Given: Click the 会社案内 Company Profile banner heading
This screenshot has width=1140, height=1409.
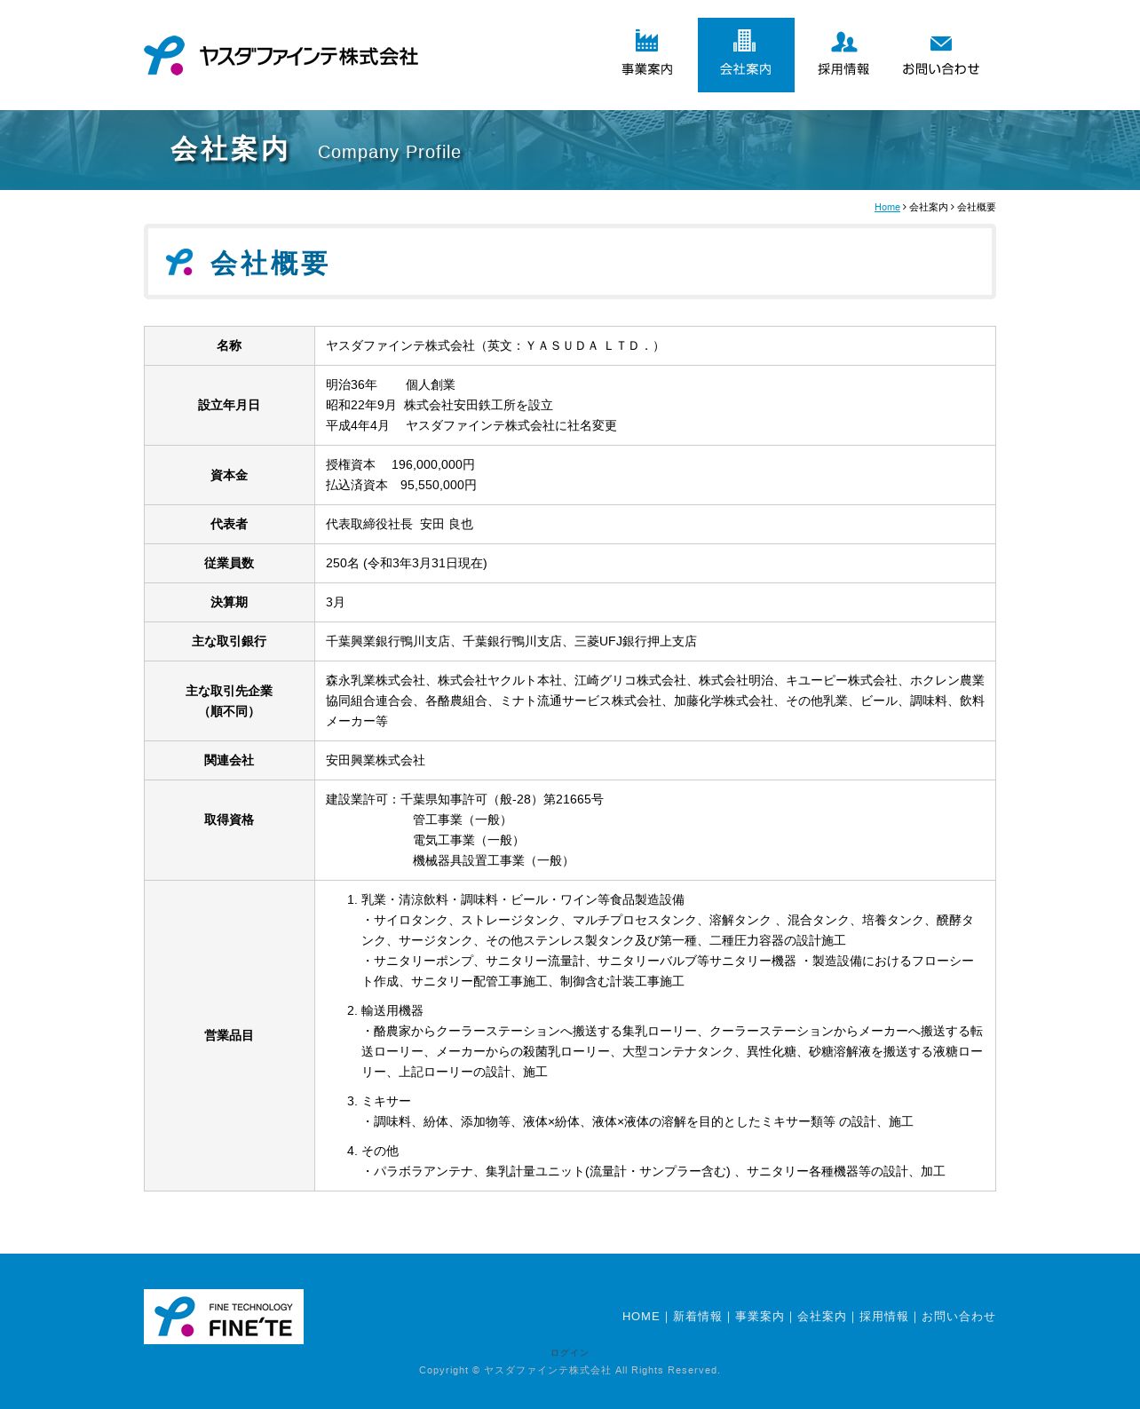Looking at the screenshot, I should point(316,150).
